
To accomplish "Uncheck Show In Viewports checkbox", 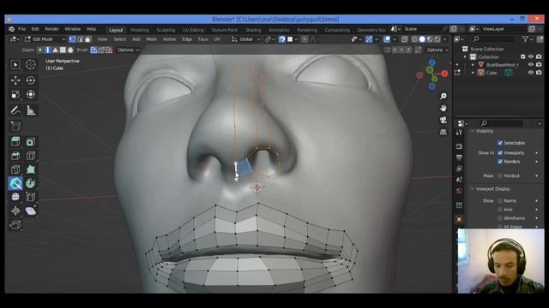I will [x=500, y=153].
